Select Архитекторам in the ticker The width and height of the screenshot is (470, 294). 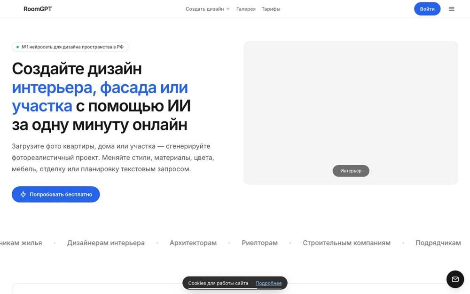click(193, 243)
